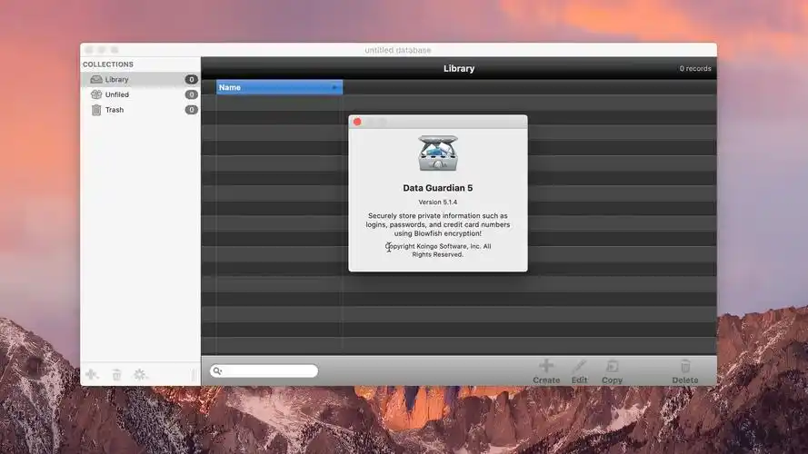Click the Edit record pencil button

pos(579,371)
